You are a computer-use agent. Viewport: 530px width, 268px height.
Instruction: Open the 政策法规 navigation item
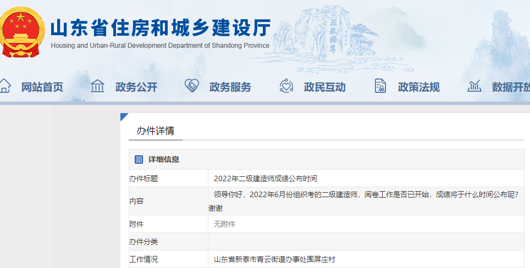[x=418, y=87]
